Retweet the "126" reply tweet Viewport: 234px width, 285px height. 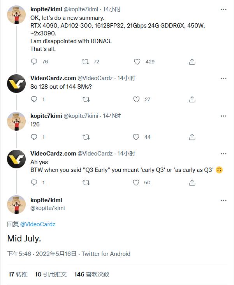[86, 137]
